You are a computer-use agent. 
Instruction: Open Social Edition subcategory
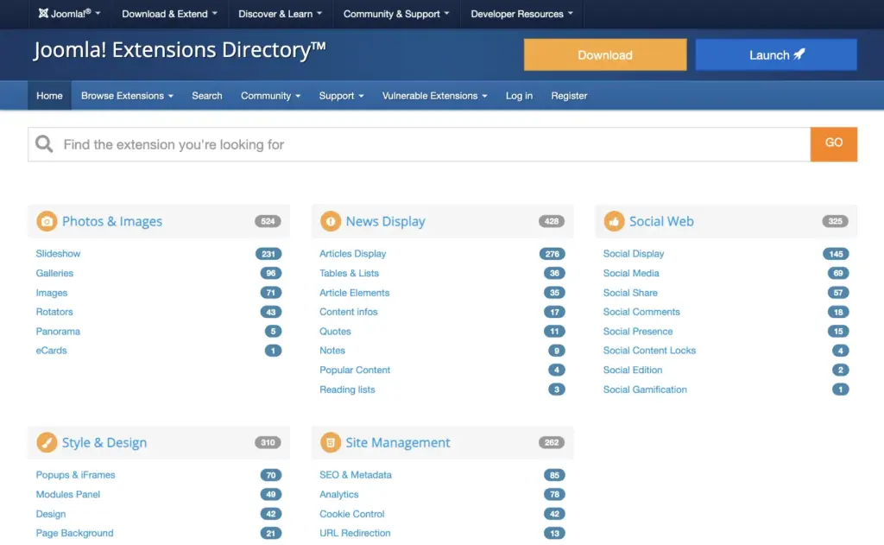(x=633, y=371)
